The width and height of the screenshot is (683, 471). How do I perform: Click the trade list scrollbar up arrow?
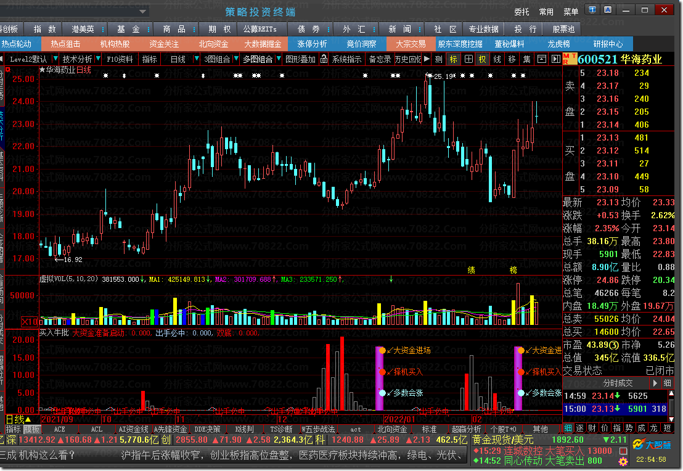[x=671, y=393]
